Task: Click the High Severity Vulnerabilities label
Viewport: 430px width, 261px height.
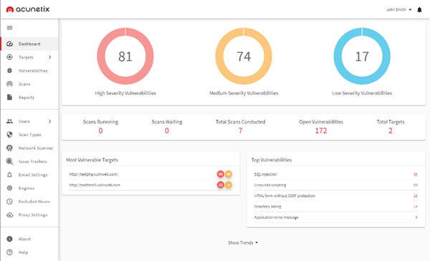Action: pos(125,93)
